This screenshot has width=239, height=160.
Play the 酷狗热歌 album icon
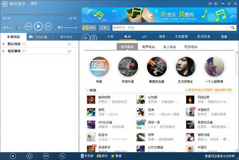[91, 100]
